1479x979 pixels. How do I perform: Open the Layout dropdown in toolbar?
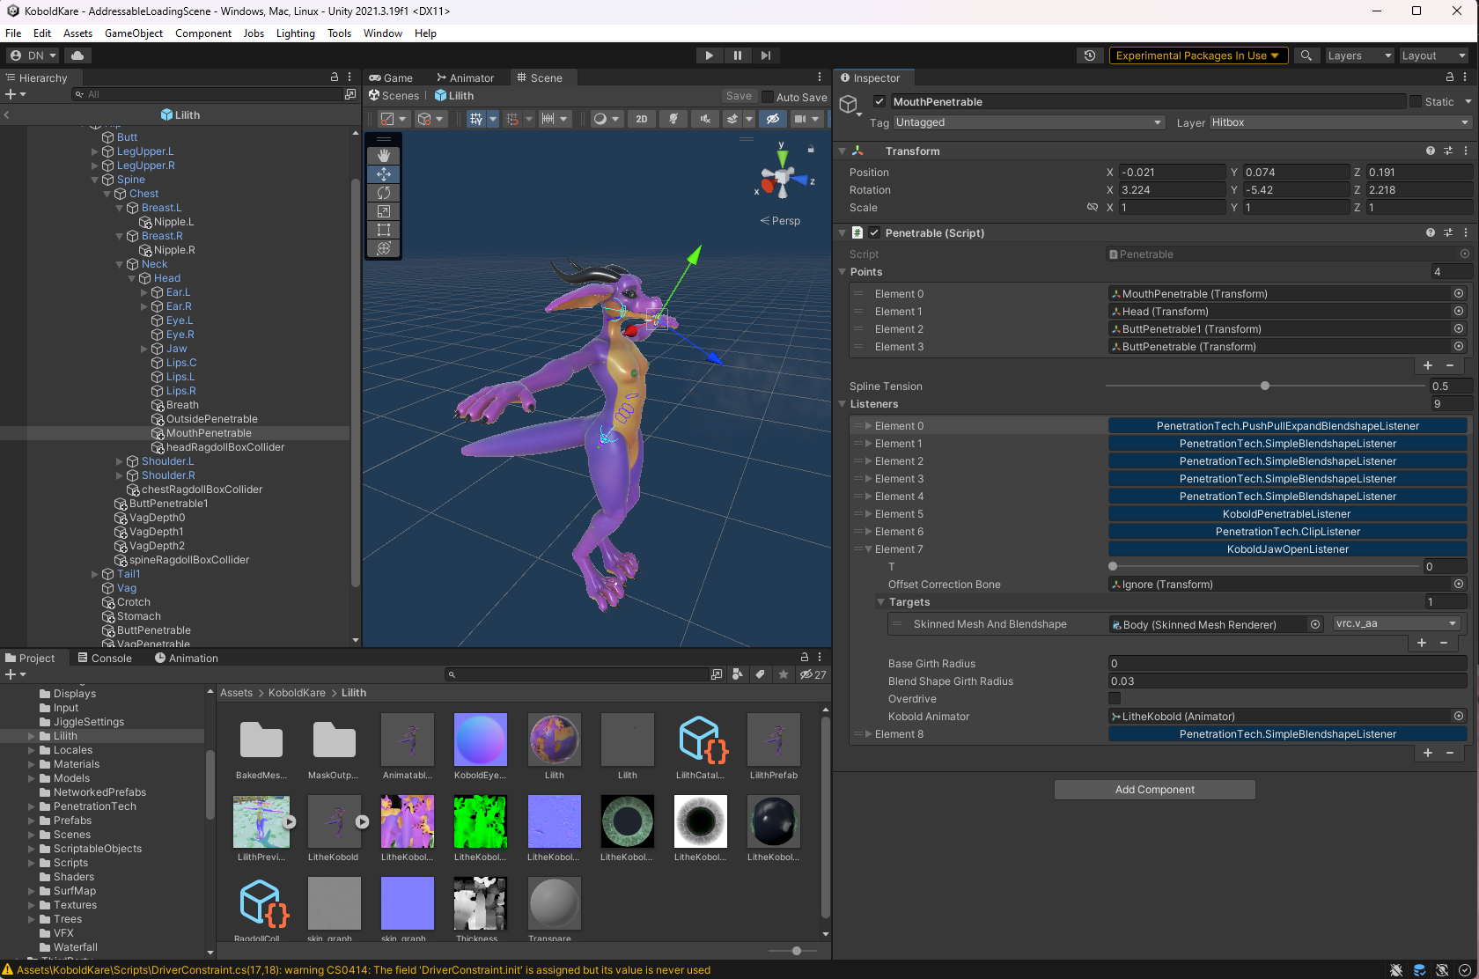click(x=1432, y=55)
